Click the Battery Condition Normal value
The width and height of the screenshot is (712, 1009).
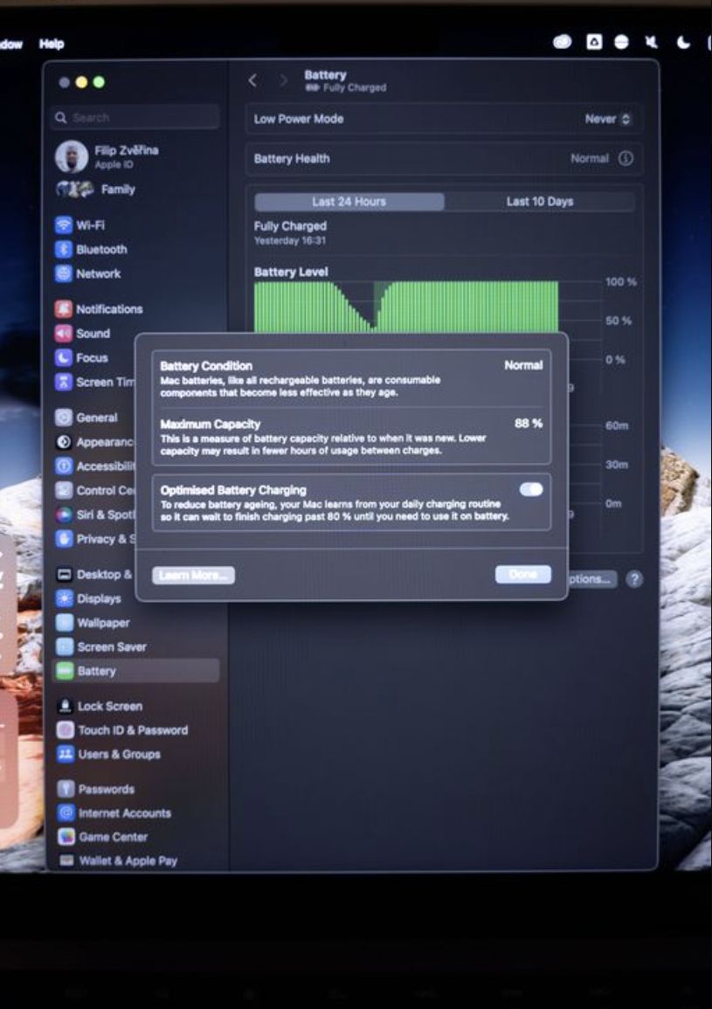click(x=523, y=365)
